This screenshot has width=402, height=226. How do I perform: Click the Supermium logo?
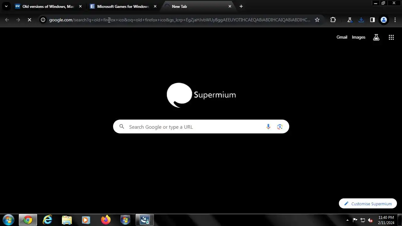[201, 95]
